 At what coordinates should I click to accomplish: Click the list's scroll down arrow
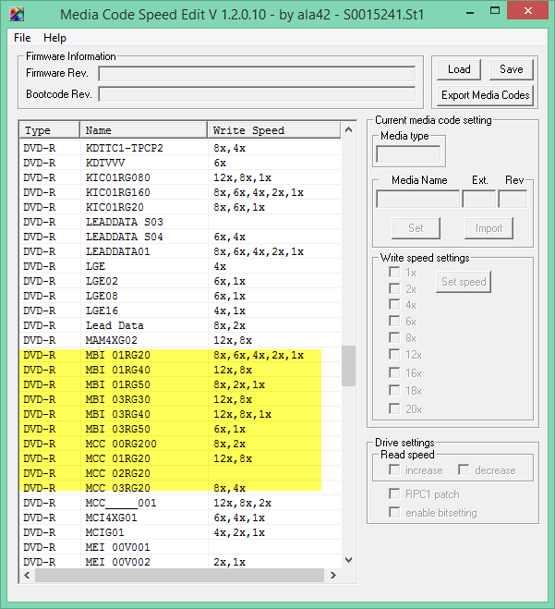pos(348,560)
